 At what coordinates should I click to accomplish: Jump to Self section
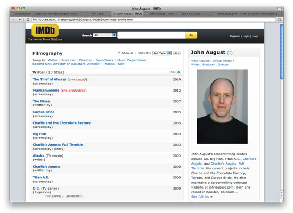pos(121,64)
